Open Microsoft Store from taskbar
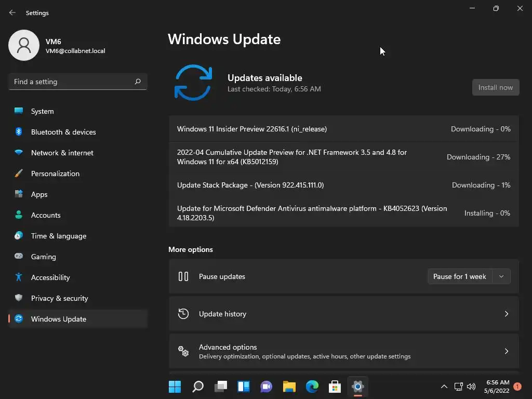Image resolution: width=532 pixels, height=399 pixels. pyautogui.click(x=335, y=387)
